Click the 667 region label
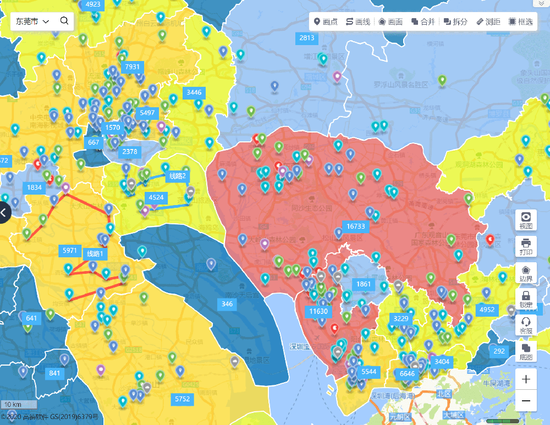The image size is (550, 425). point(94,142)
